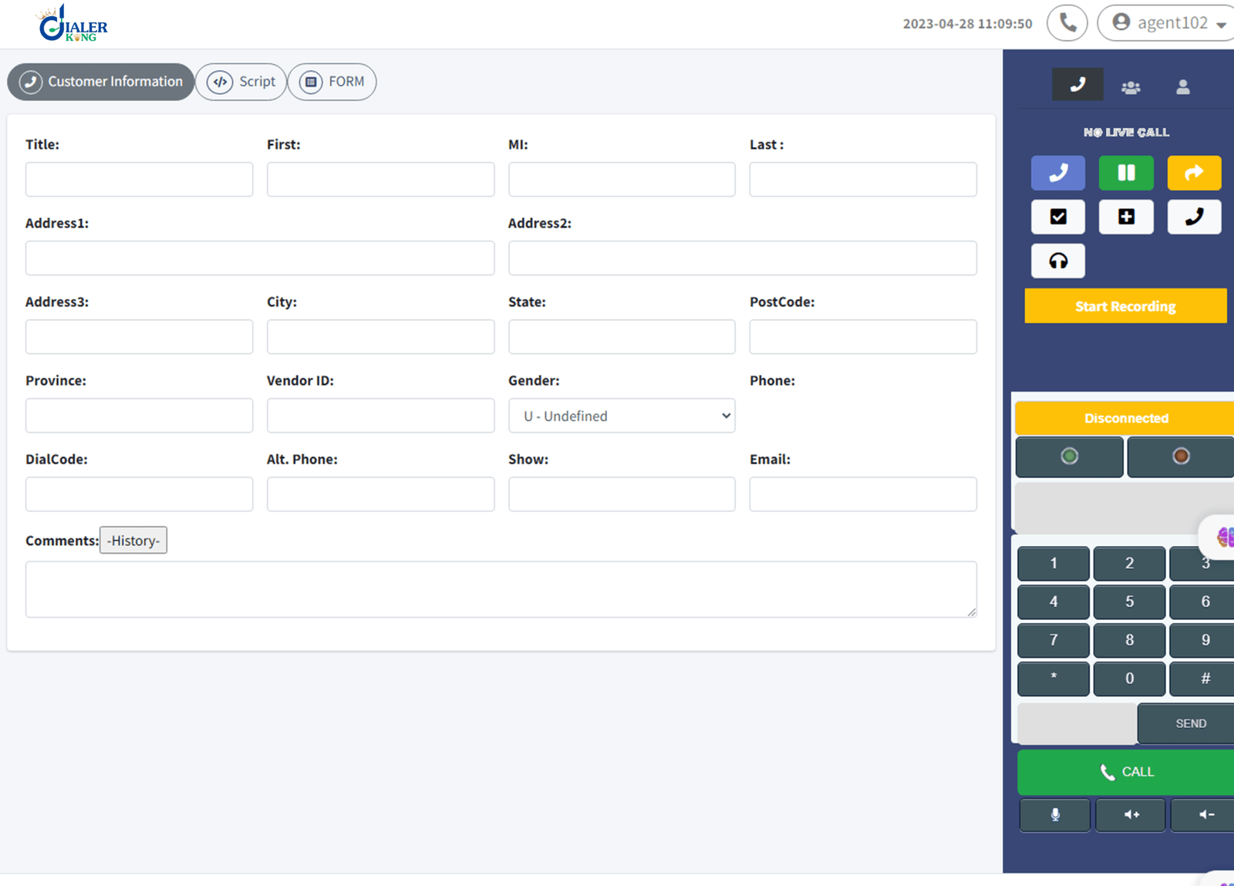1234x886 pixels.
Task: Toggle the green connection status indicator
Action: [x=1069, y=456]
